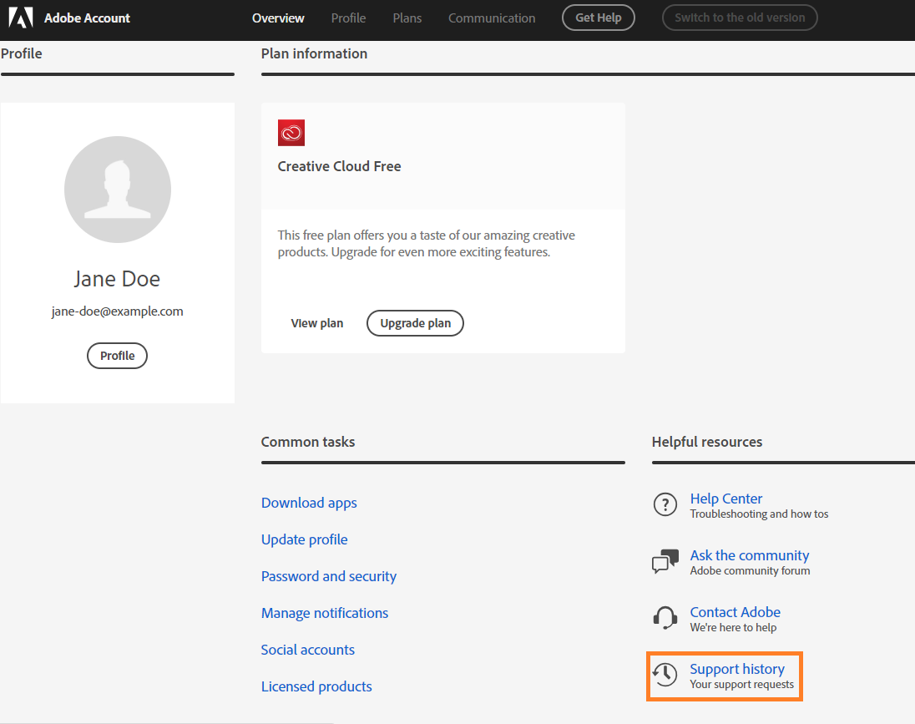Click the Adobe logo icon
Viewport: 915px width, 724px height.
click(21, 18)
